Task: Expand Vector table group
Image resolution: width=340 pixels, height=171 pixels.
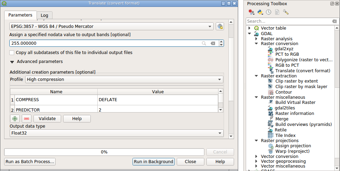Action: coord(250,28)
